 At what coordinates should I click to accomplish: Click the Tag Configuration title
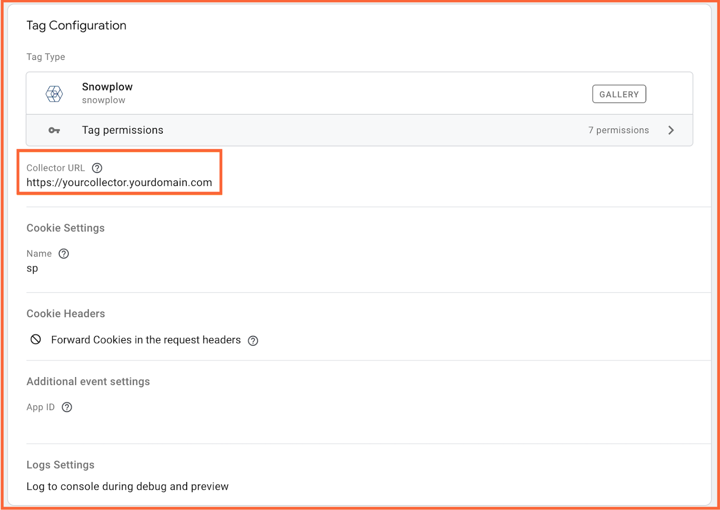pos(76,26)
